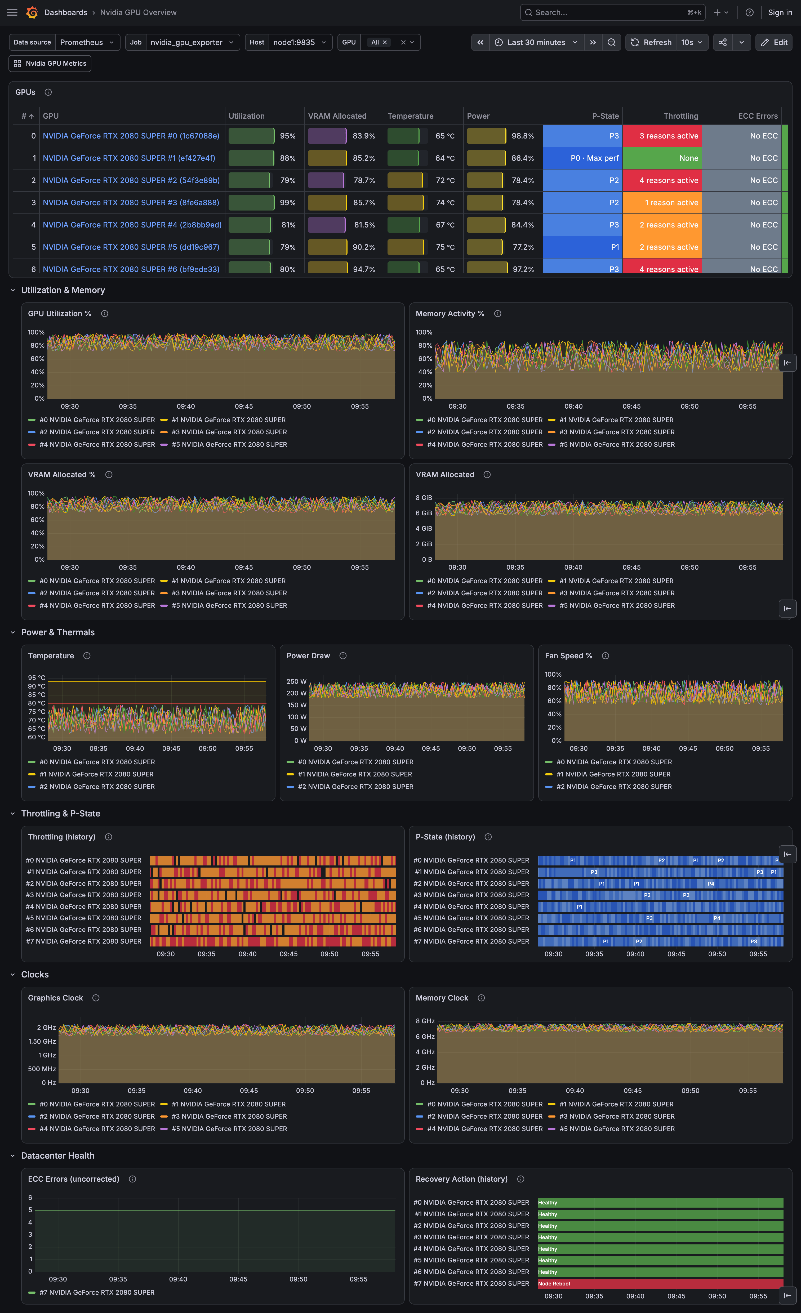This screenshot has width=801, height=1313.
Task: Sort table by Temperature column
Action: pyautogui.click(x=410, y=116)
